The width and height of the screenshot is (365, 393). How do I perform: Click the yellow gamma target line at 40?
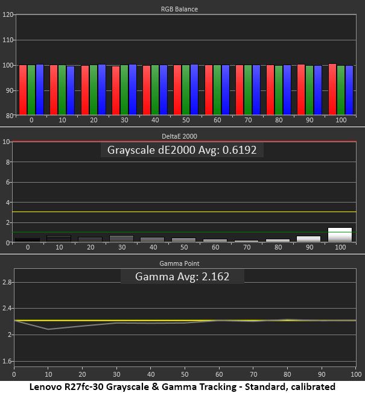(x=150, y=320)
